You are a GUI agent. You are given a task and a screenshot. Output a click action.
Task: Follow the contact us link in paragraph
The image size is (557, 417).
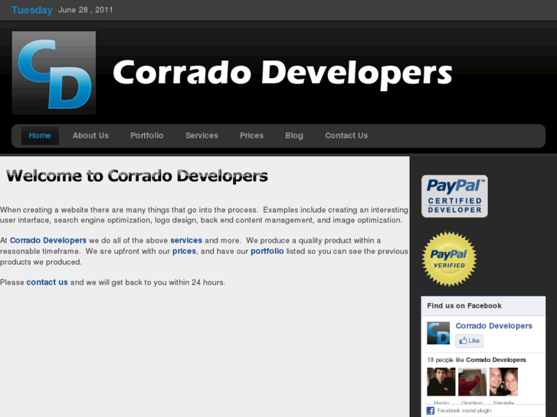click(47, 282)
